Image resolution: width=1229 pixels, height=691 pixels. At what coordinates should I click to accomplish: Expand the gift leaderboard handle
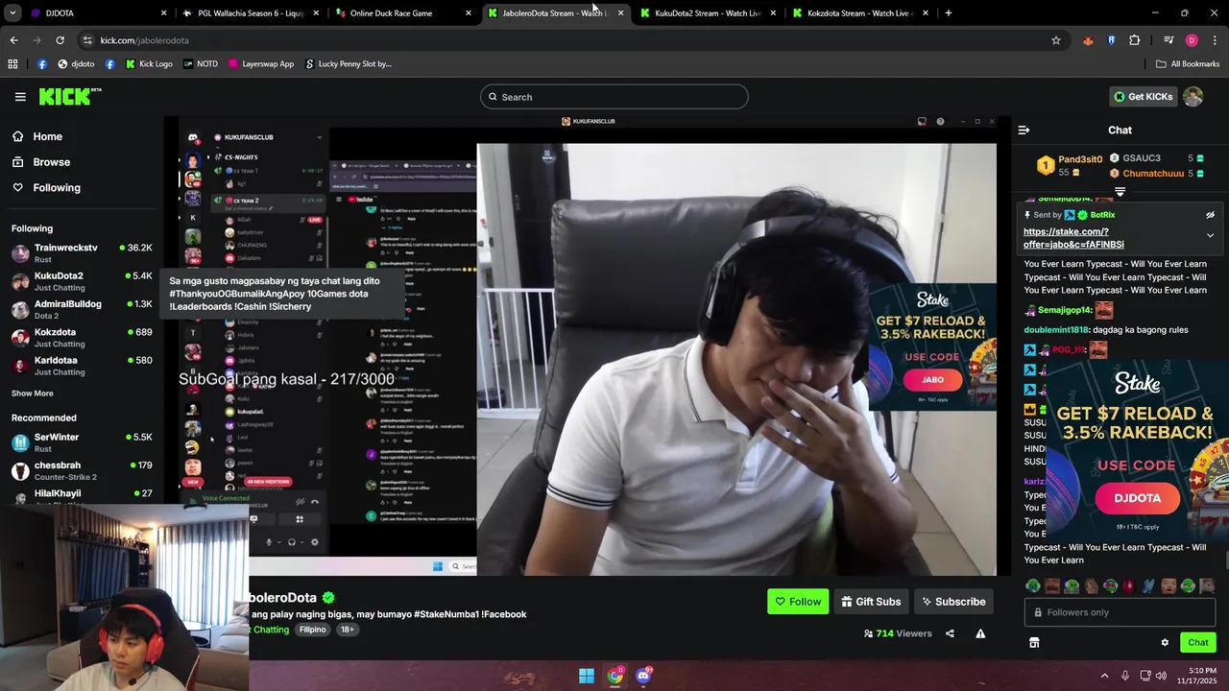pos(1120,192)
